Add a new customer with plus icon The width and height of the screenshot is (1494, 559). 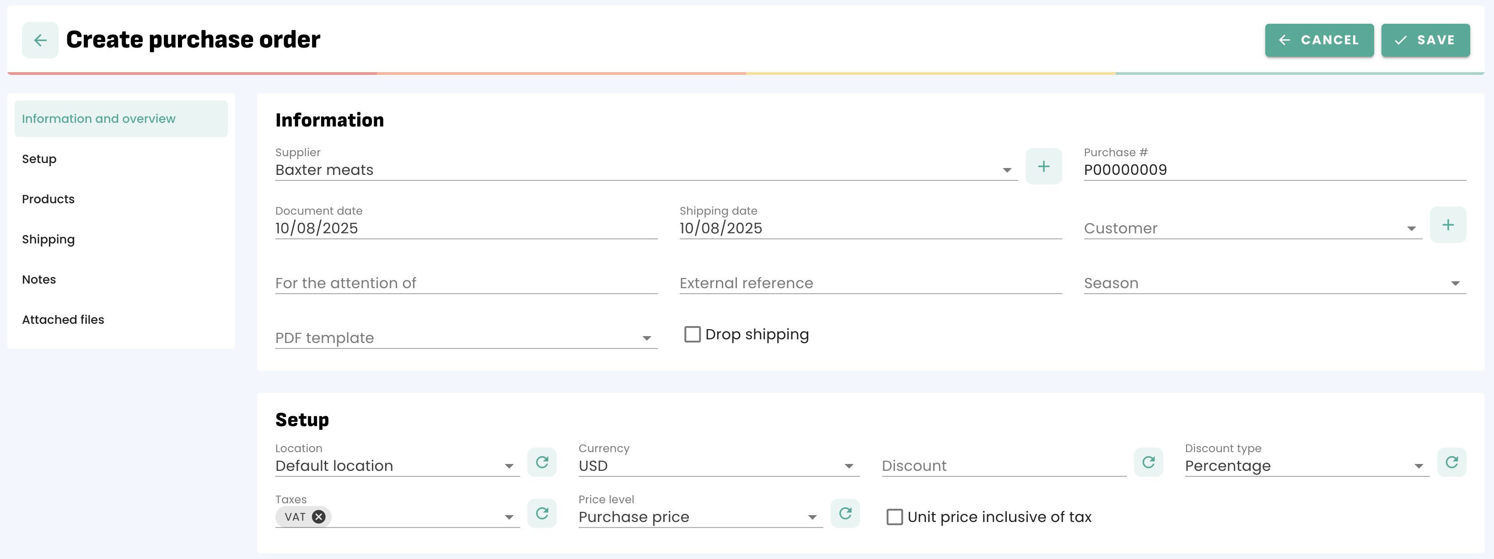1447,225
